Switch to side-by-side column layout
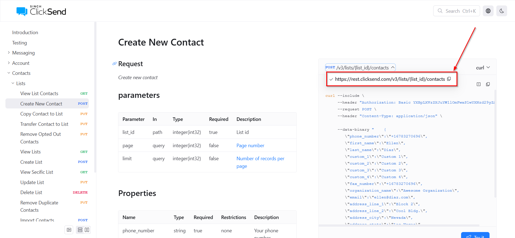The image size is (515, 238). (87, 230)
